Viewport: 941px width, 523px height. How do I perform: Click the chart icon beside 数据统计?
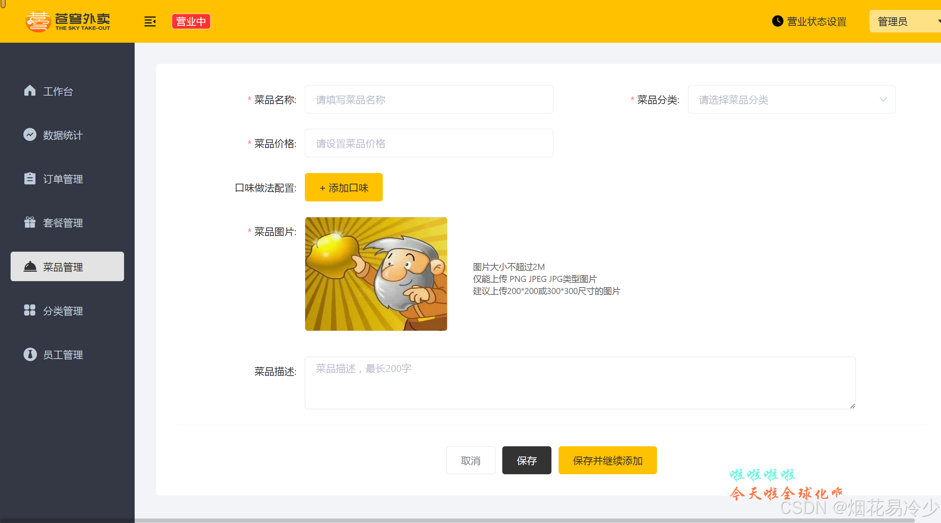click(30, 135)
